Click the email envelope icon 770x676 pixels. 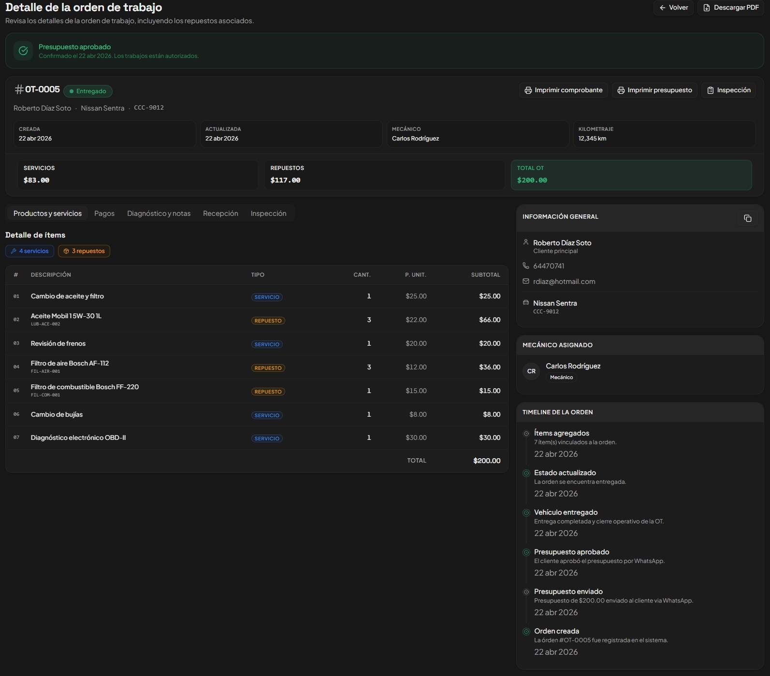[x=526, y=281]
